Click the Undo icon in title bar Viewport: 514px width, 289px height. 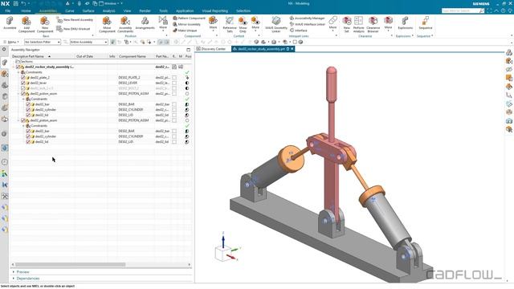(23, 3)
